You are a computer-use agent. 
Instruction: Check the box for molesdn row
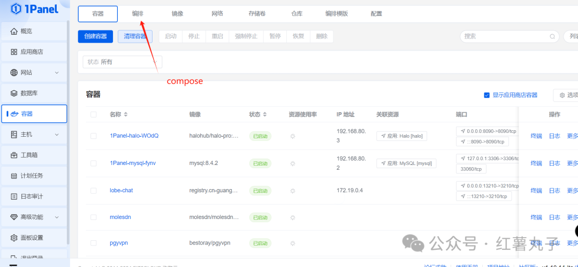(x=93, y=217)
